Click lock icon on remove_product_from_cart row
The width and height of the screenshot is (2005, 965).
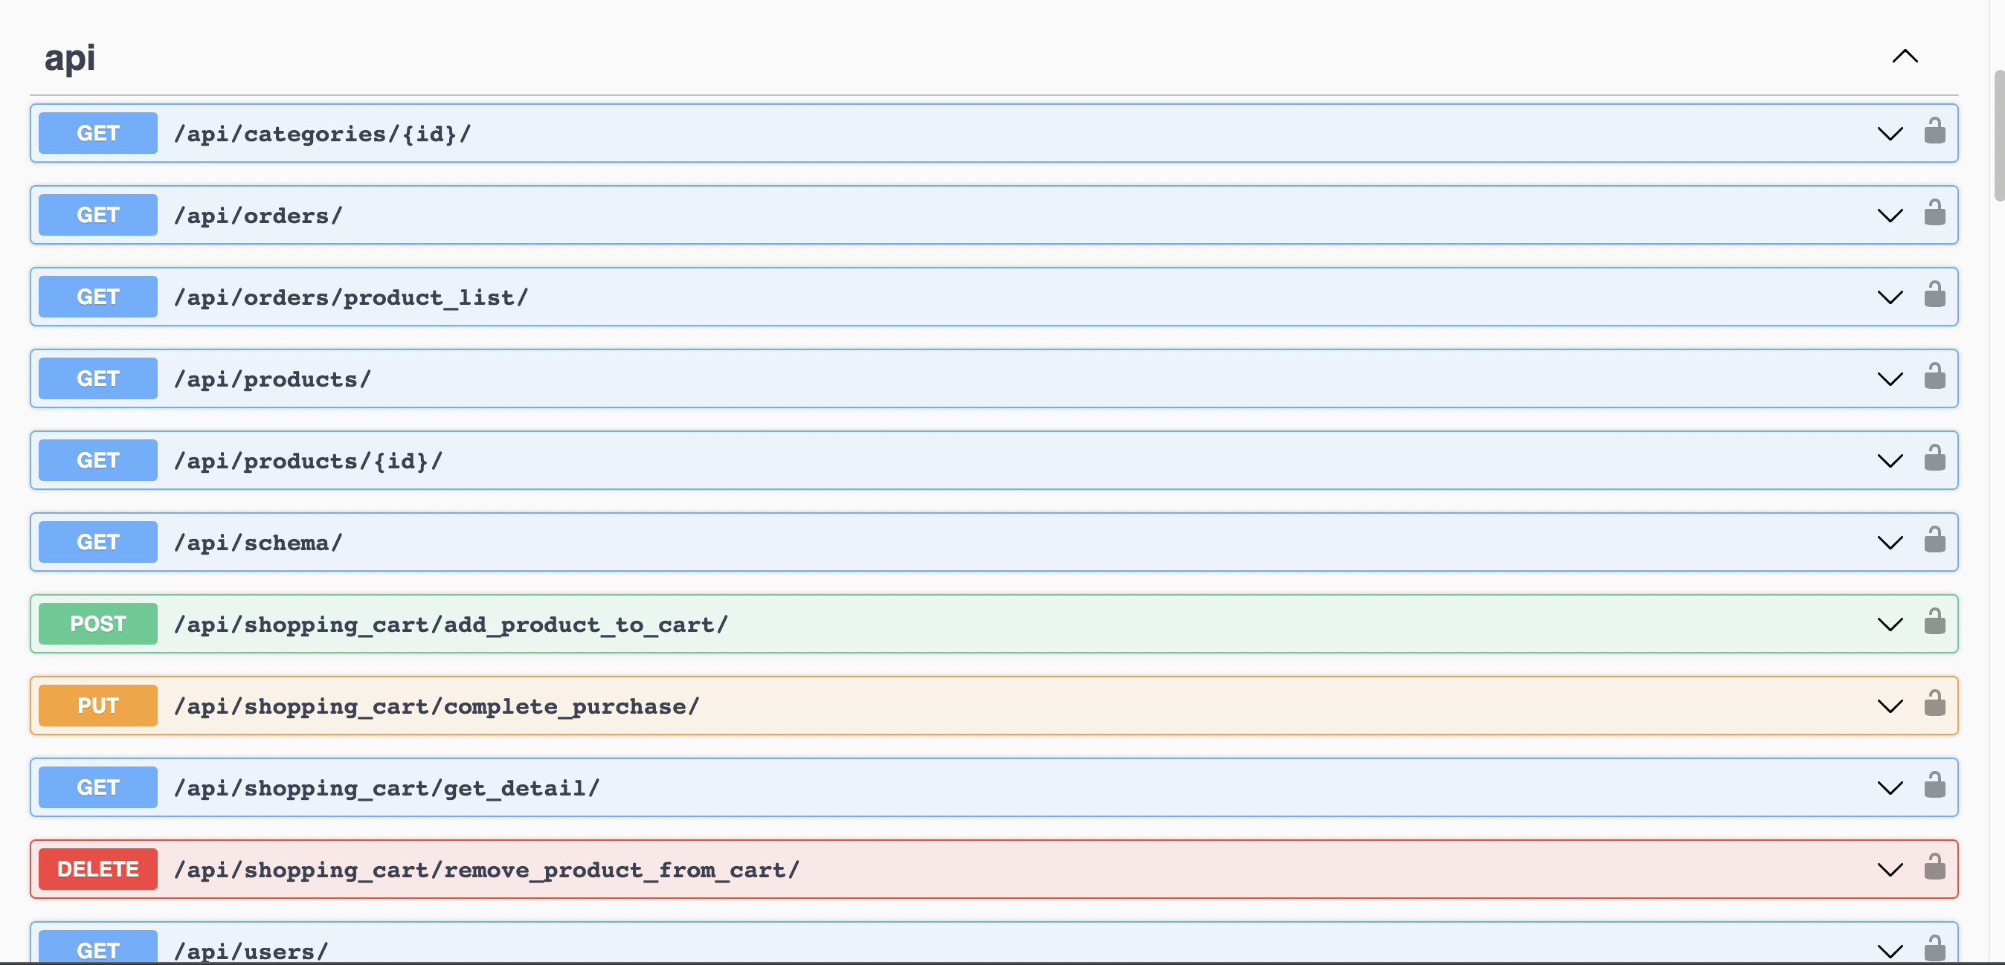pyautogui.click(x=1934, y=866)
